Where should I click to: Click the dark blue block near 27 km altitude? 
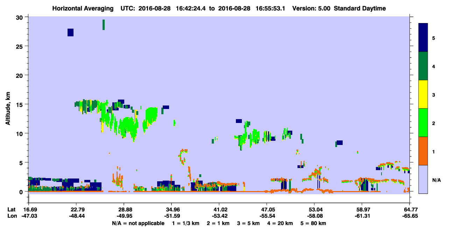point(70,32)
